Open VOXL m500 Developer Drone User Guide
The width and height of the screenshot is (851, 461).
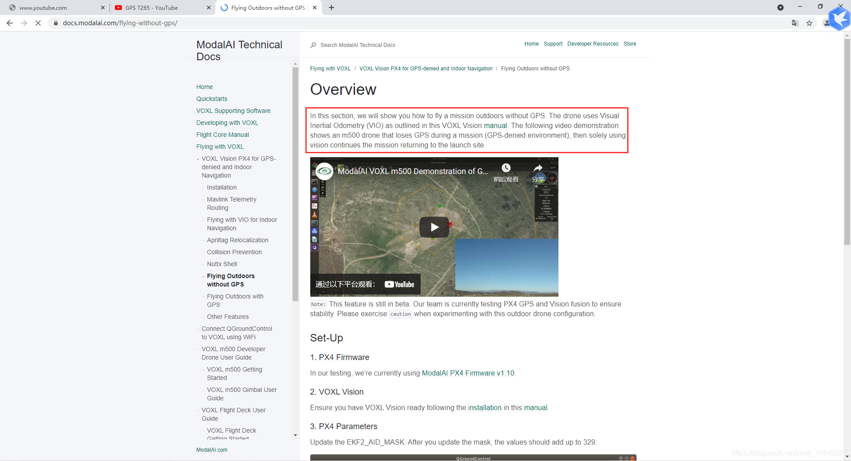tap(234, 353)
